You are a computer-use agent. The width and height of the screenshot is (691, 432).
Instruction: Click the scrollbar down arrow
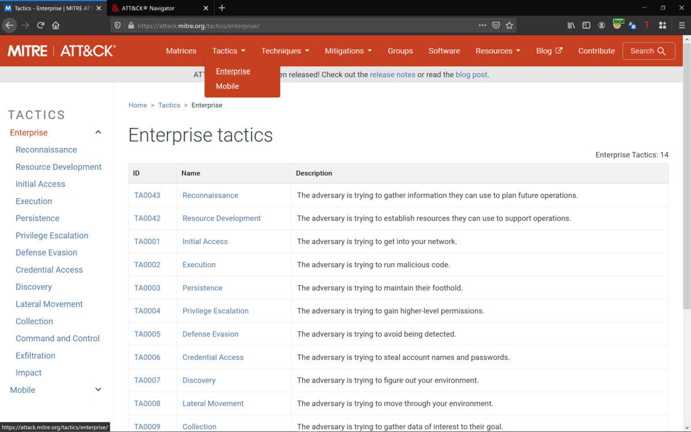coord(686,427)
